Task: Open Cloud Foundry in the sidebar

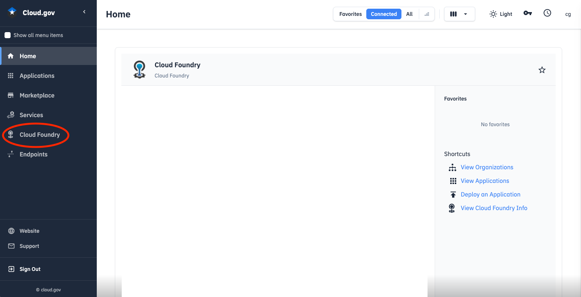Action: pyautogui.click(x=48, y=135)
